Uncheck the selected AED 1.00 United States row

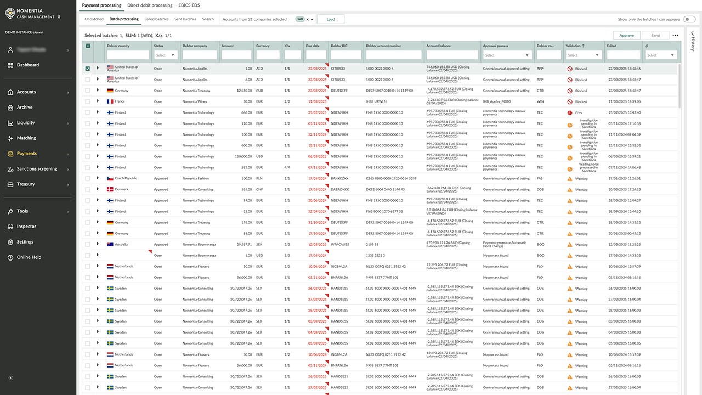[88, 69]
